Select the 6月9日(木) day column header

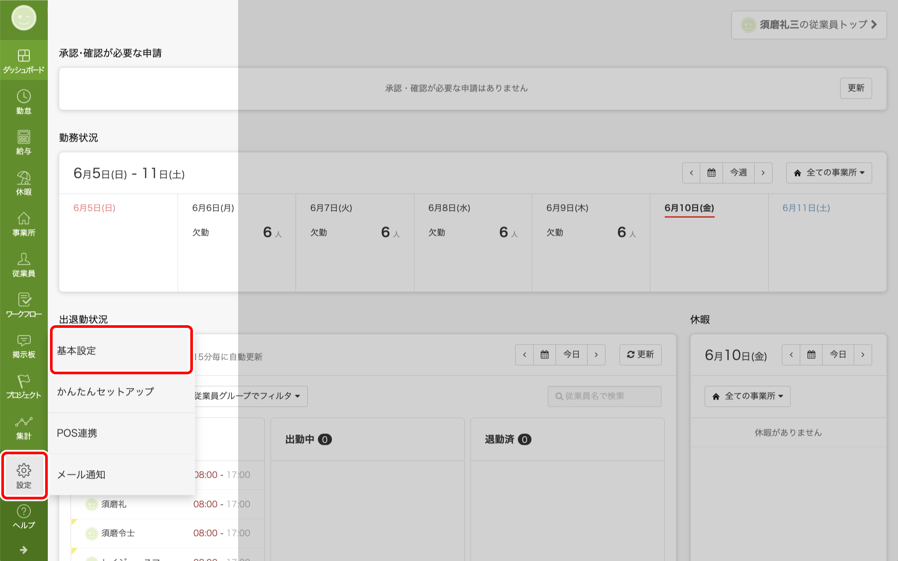point(567,208)
